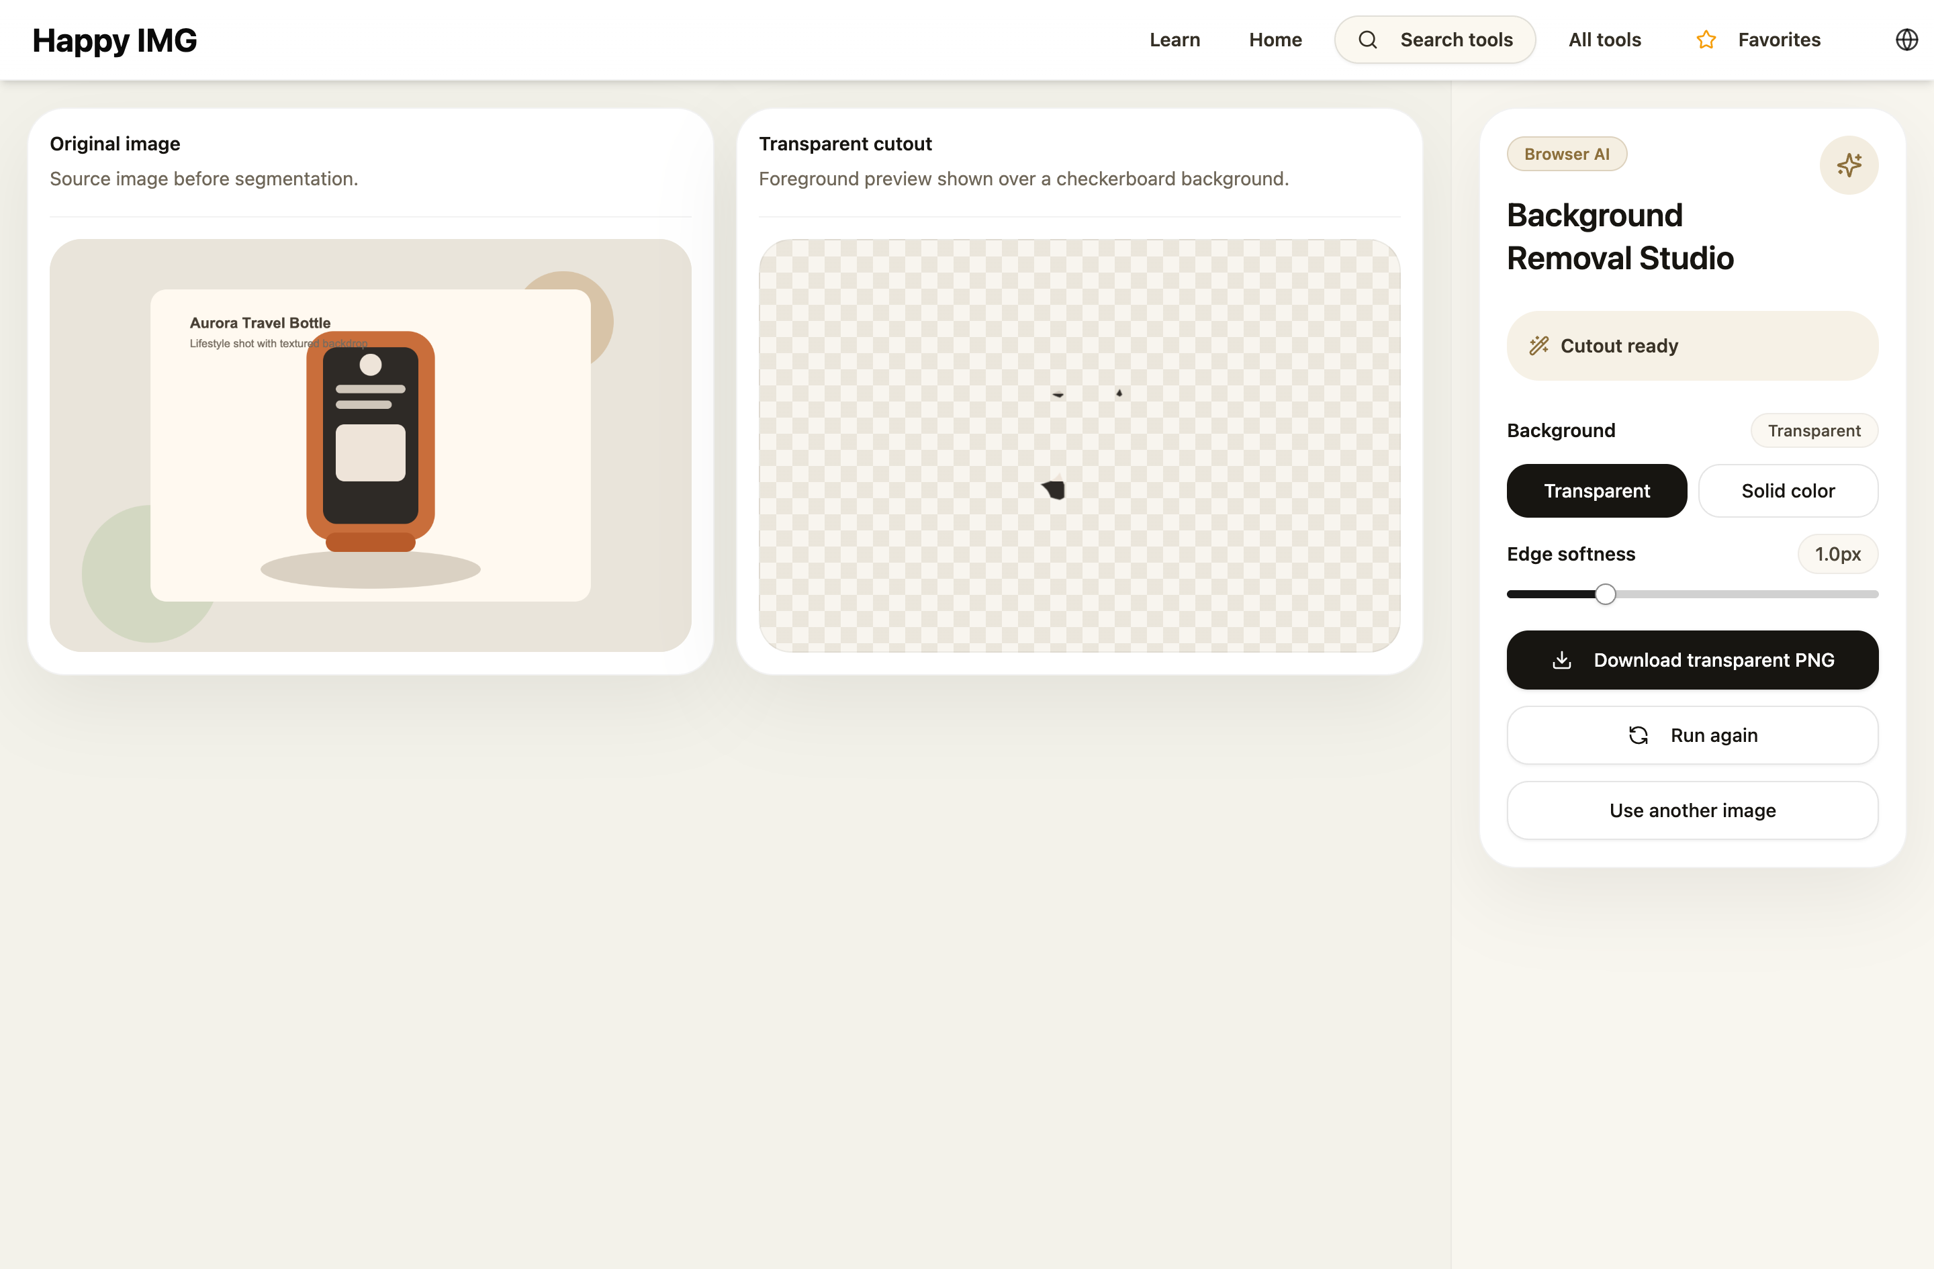Viewport: 1934px width, 1269px height.
Task: Click the refresh icon inside Run again button
Action: tap(1639, 735)
